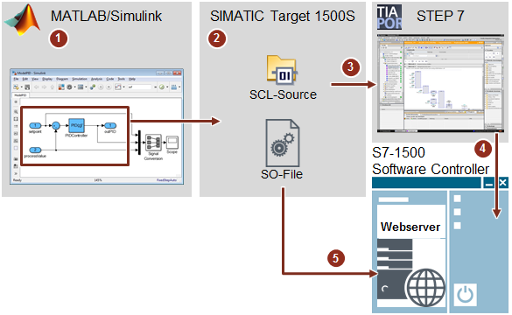Open the View menu in Simulink
Screen dimensions: 512x315
click(35, 79)
